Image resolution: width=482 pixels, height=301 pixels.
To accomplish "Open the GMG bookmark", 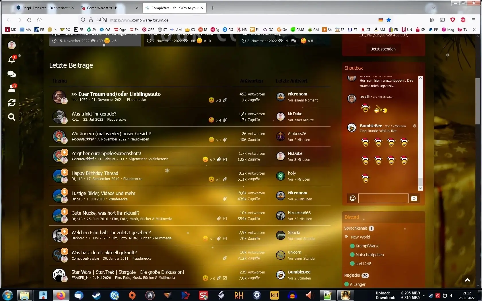I will click(x=297, y=30).
